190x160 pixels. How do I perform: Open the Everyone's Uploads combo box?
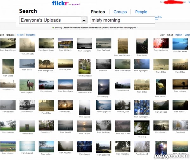(x=53, y=20)
